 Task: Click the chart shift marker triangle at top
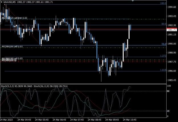[133, 1]
